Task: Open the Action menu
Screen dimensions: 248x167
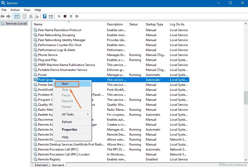Action: point(15,10)
